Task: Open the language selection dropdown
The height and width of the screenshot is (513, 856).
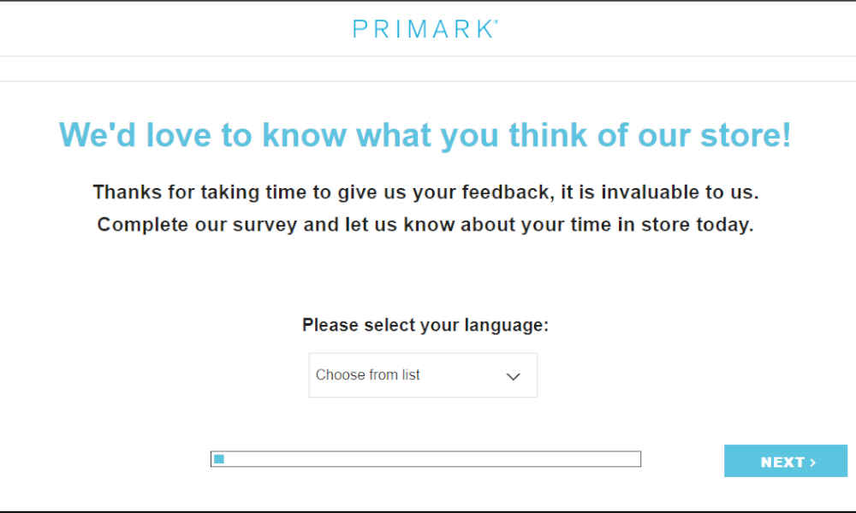Action: [x=423, y=375]
